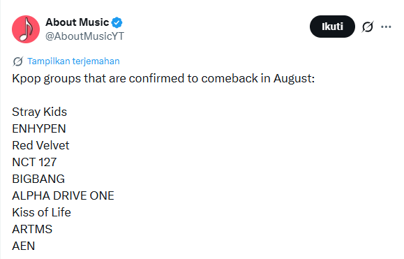Click the Kiss of Life line
404x259 pixels.
(41, 212)
